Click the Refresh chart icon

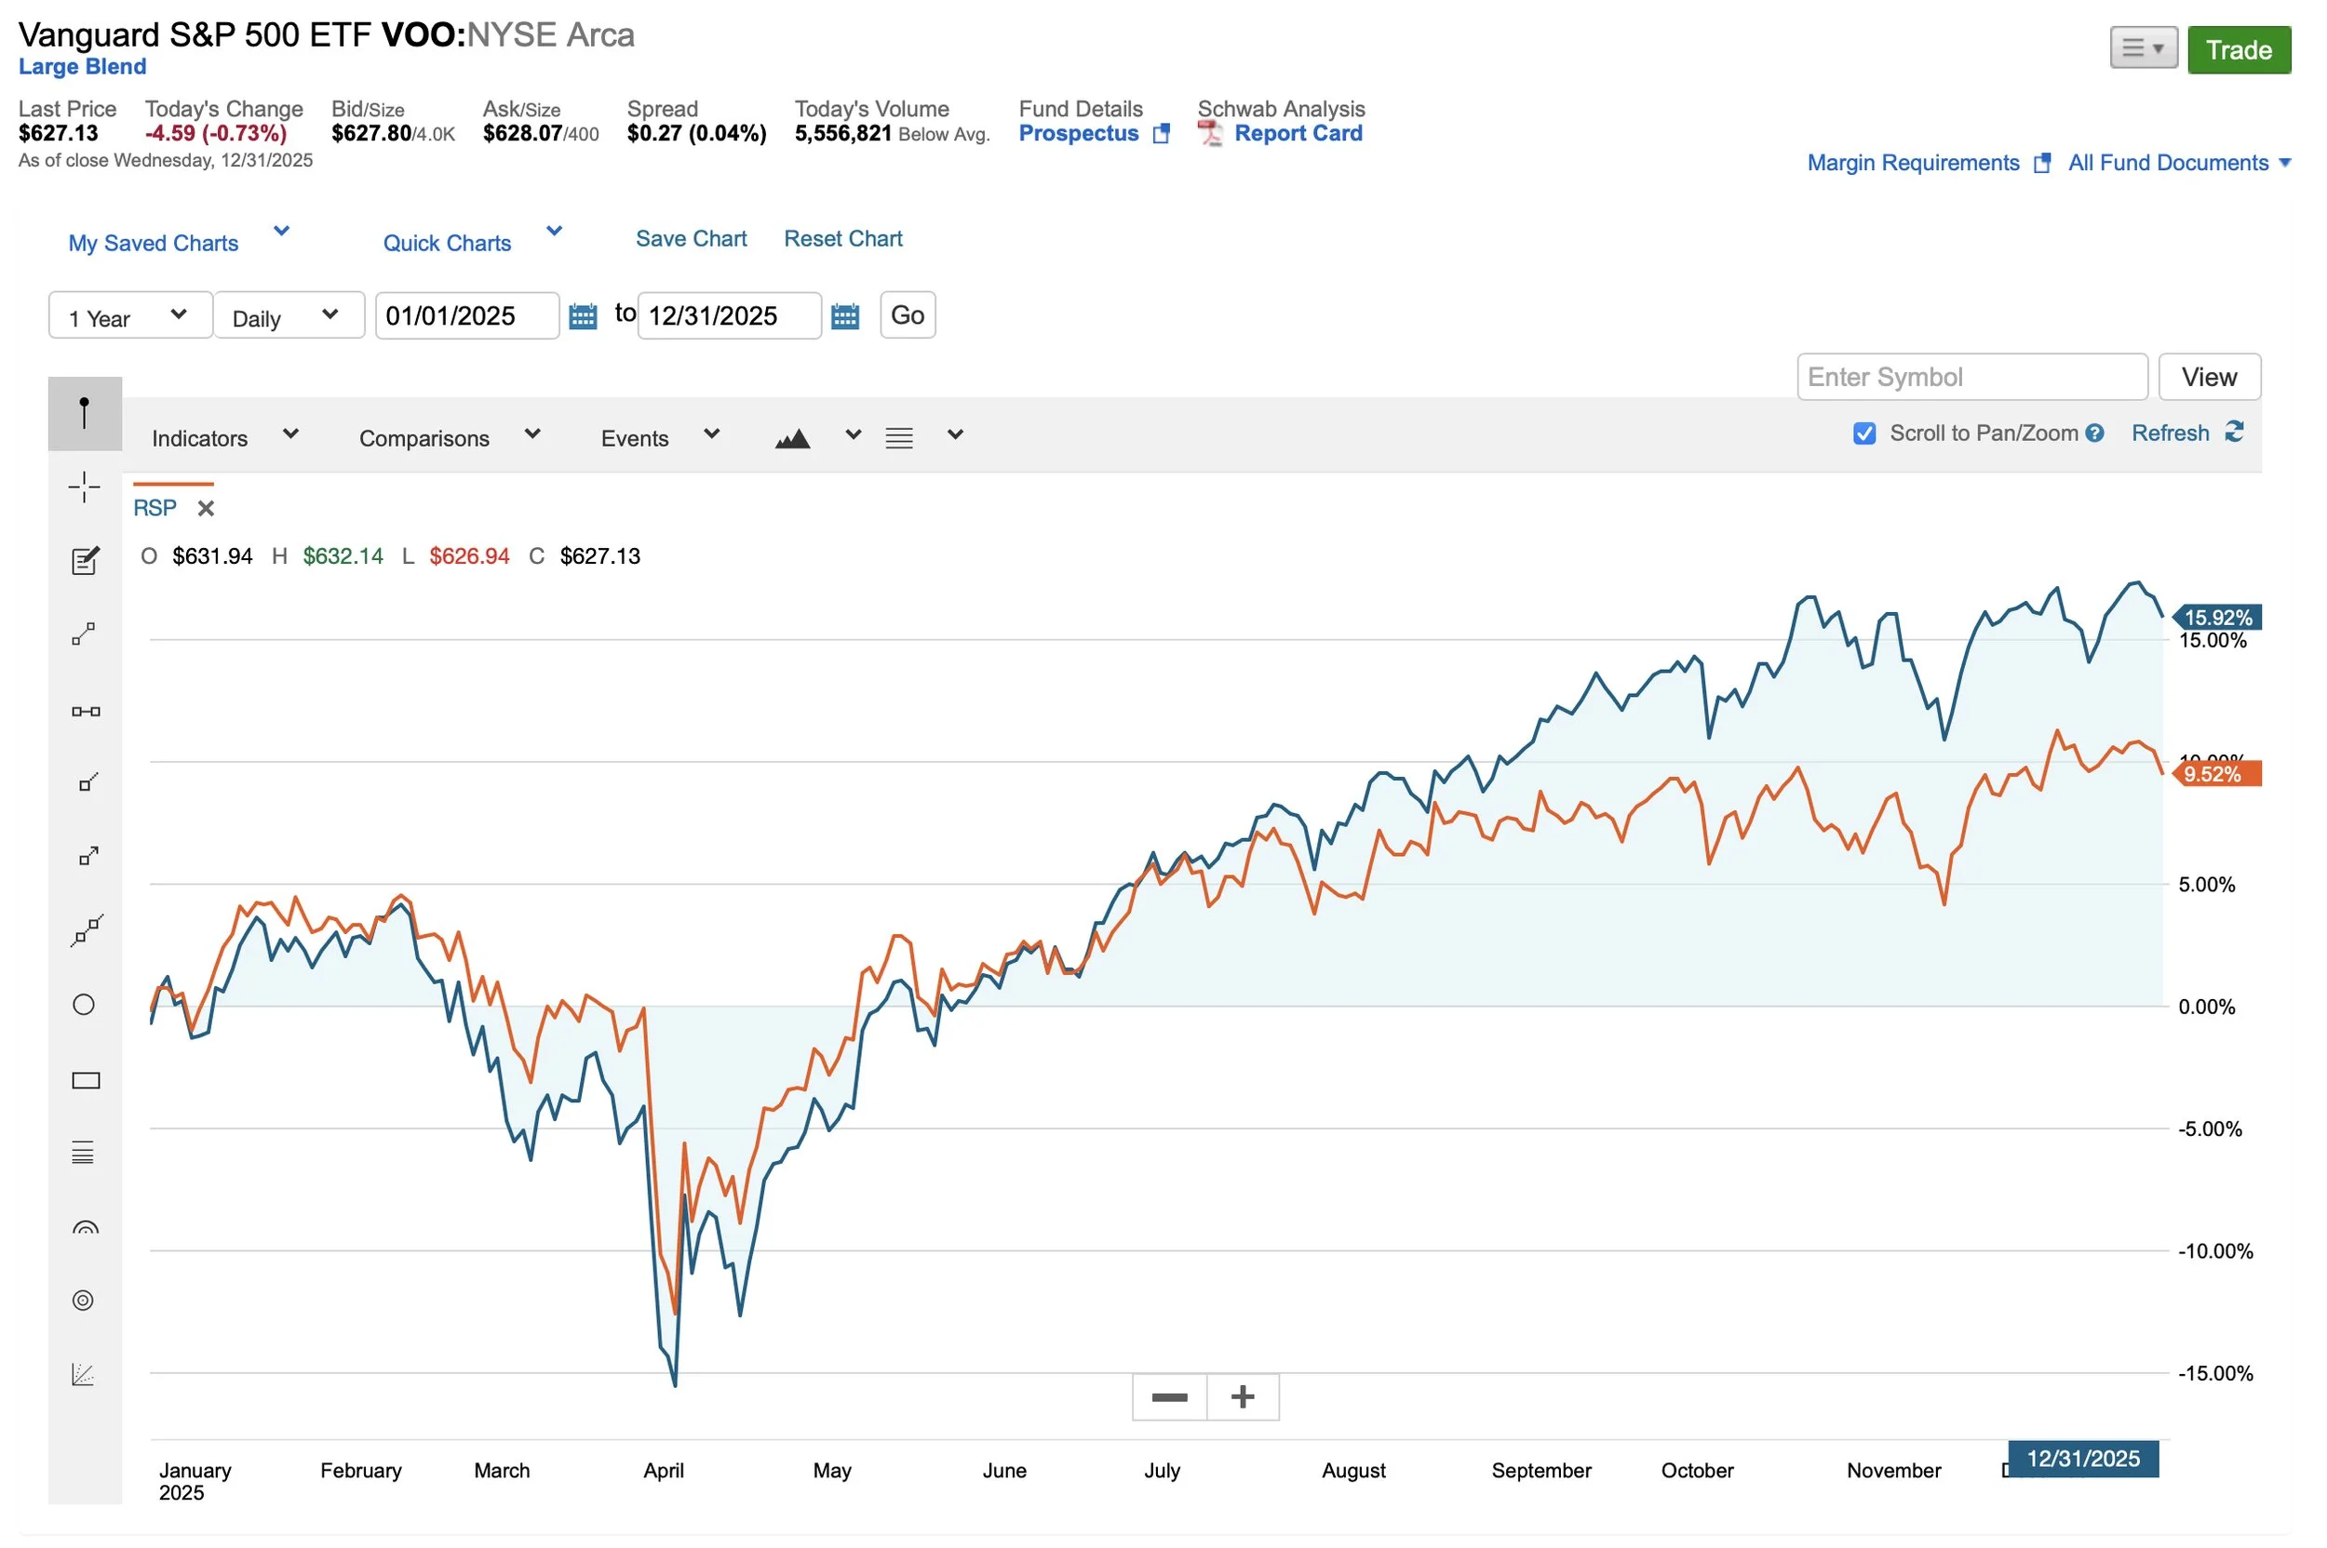point(2233,433)
